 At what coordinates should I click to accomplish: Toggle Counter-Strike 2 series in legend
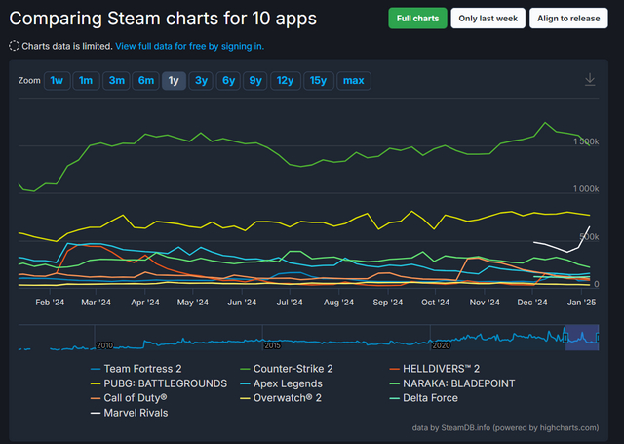tap(287, 369)
